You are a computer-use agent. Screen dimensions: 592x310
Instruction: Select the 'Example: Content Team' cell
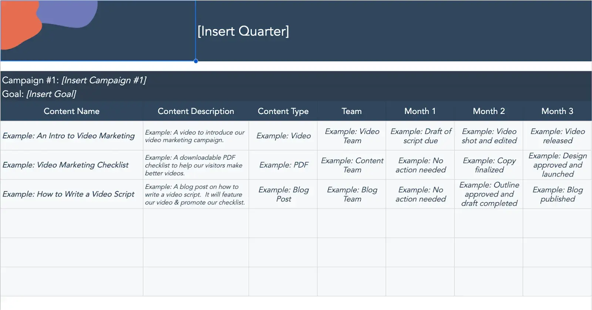tap(352, 165)
